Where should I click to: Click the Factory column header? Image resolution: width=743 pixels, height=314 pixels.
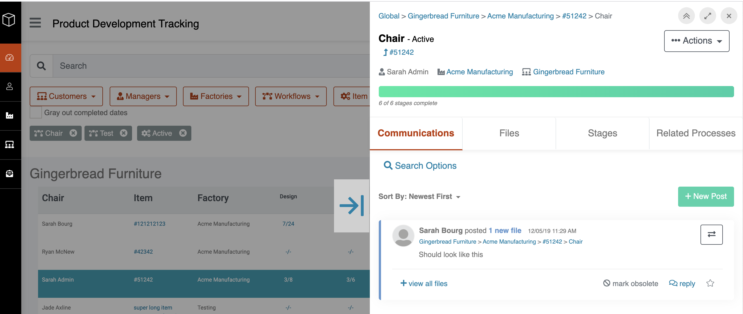213,198
